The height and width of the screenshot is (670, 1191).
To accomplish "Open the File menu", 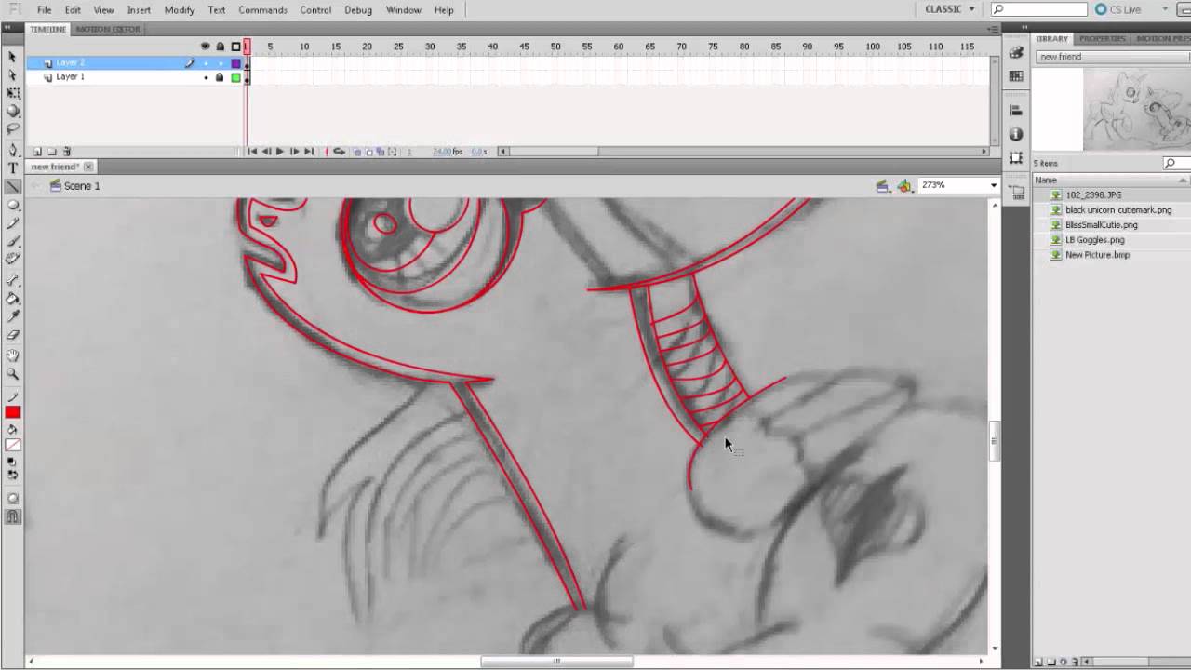I will point(44,9).
